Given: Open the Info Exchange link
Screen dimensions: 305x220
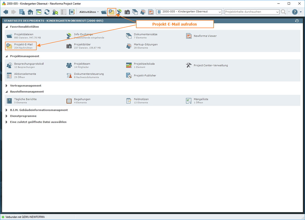Looking at the screenshot, I should pos(83,34).
